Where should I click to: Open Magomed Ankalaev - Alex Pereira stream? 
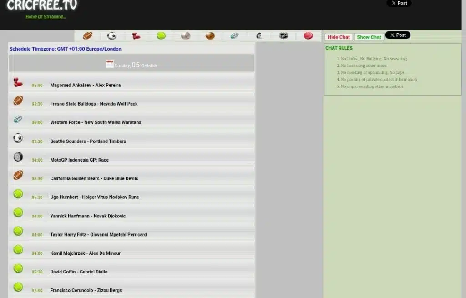tap(85, 85)
